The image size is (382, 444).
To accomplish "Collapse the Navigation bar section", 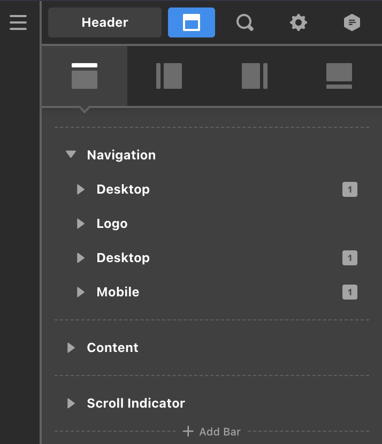I will tap(71, 155).
